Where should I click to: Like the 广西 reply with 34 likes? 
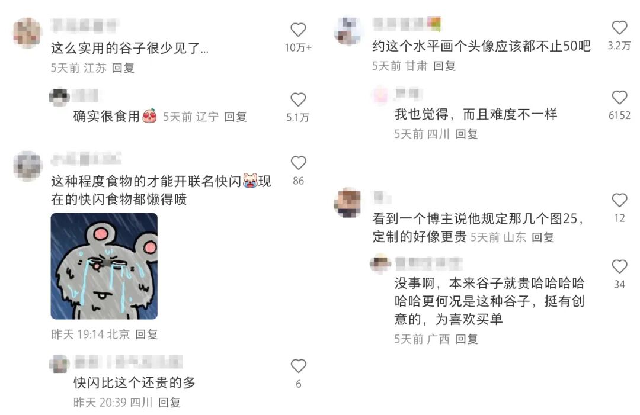click(619, 266)
